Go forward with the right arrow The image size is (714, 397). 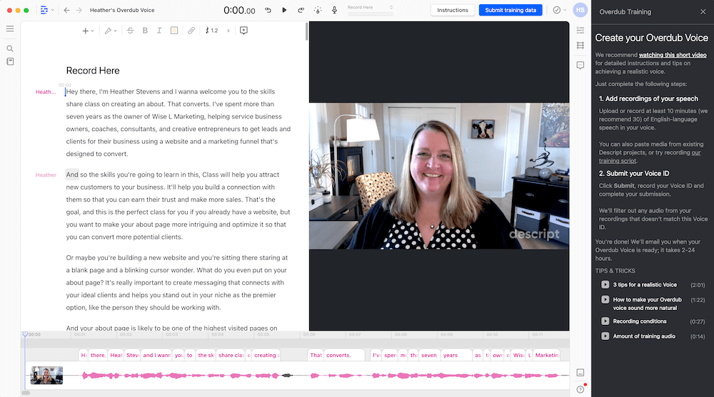(79, 10)
